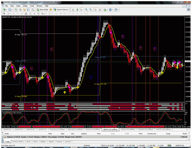This screenshot has width=192, height=148.
Task: Open the Profiles toolbar button
Action: pyautogui.click(x=10, y=10)
